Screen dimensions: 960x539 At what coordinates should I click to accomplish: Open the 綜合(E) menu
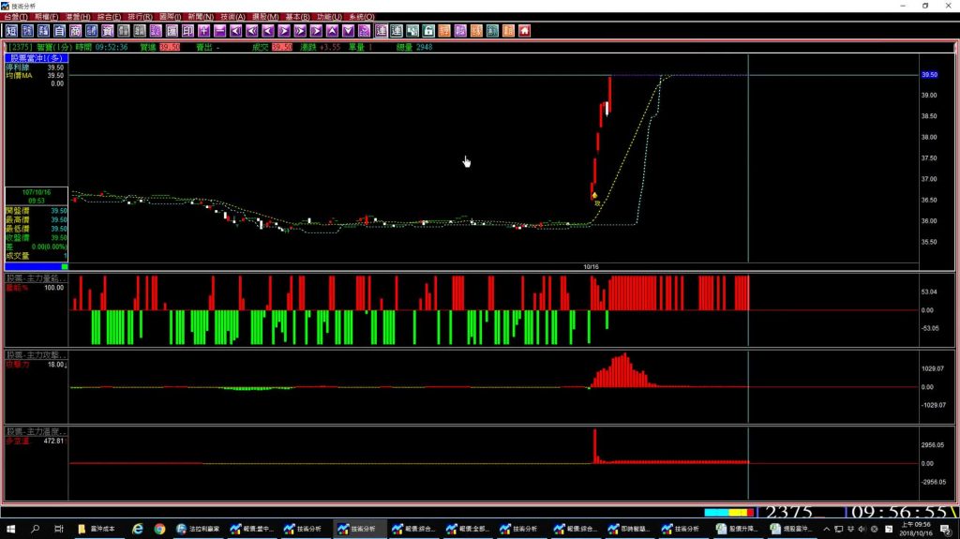pos(109,17)
